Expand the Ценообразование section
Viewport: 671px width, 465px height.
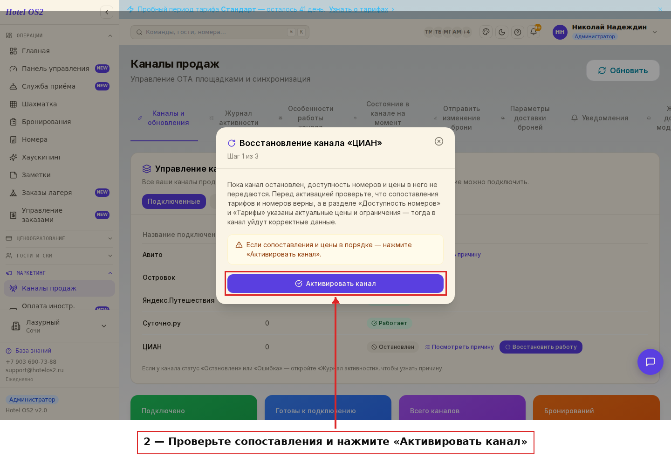pyautogui.click(x=59, y=238)
